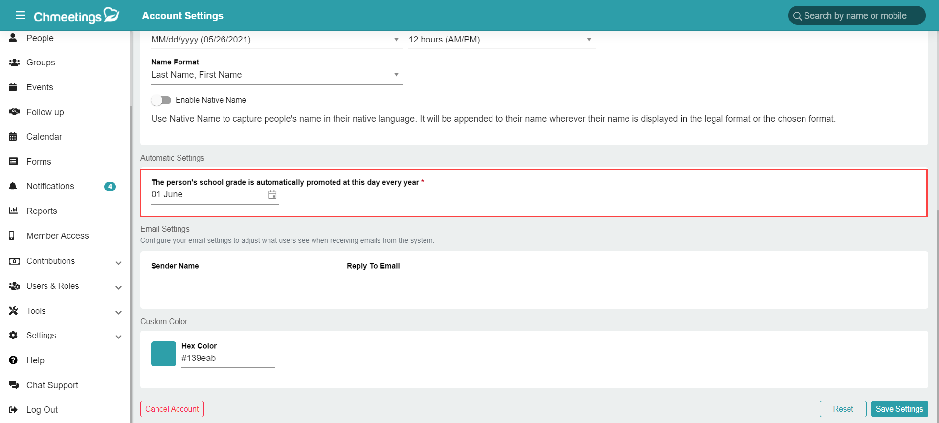Click the Hex Color input field
This screenshot has height=423, width=939.
pos(228,358)
